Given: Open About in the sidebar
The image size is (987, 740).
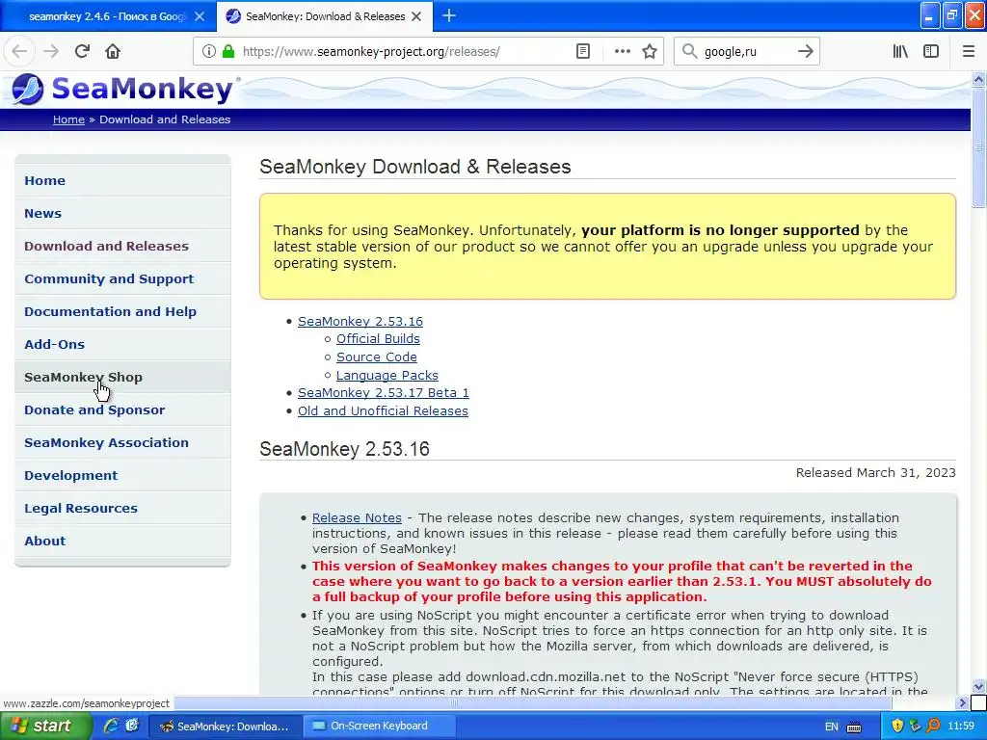Looking at the screenshot, I should tap(122, 541).
